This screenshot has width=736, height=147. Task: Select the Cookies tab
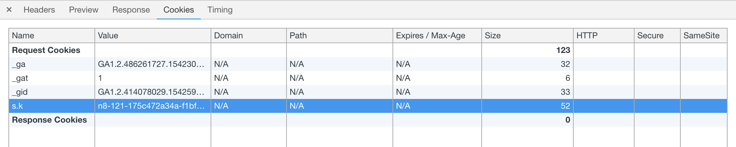coord(179,10)
